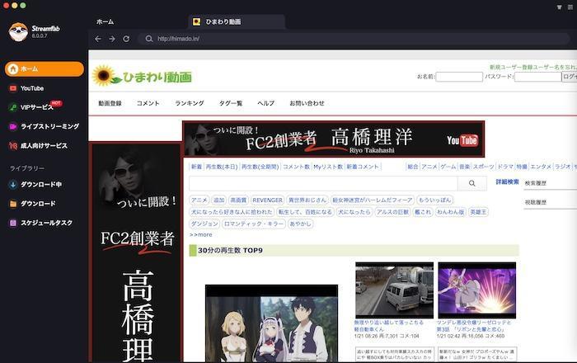Image resolution: width=577 pixels, height=363 pixels.
Task: Select the スポーツ category filter
Action: coord(484,167)
